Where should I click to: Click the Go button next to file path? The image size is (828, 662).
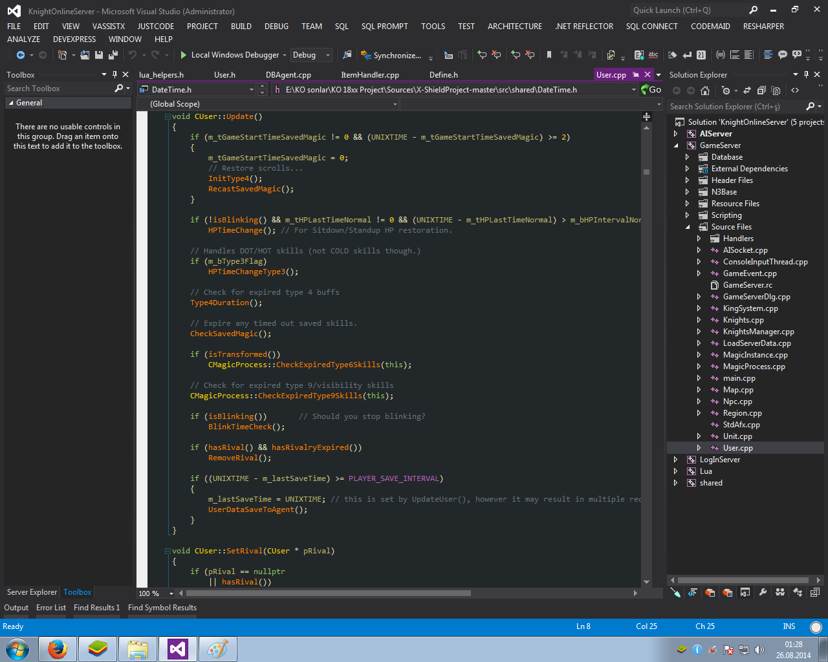(651, 90)
